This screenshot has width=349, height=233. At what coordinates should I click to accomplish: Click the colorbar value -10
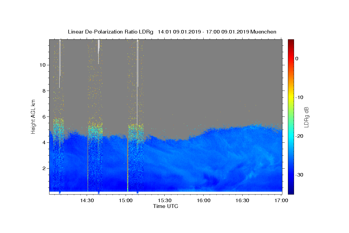pyautogui.click(x=300, y=97)
